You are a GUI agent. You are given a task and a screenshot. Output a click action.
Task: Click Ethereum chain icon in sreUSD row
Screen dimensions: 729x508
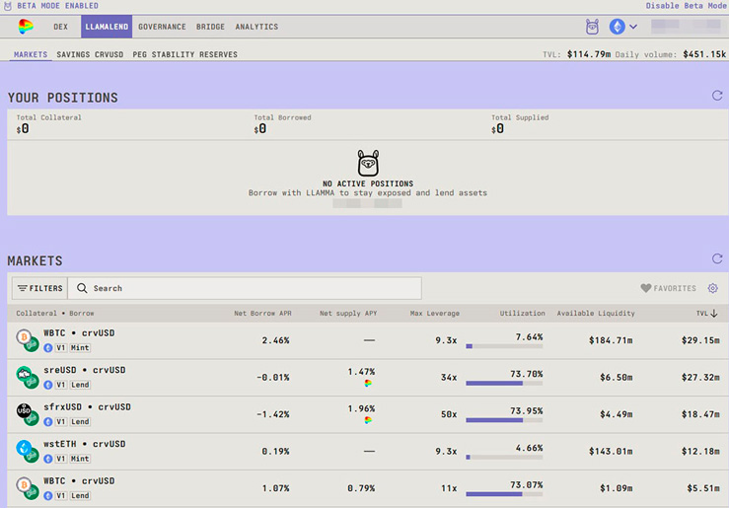click(x=48, y=385)
